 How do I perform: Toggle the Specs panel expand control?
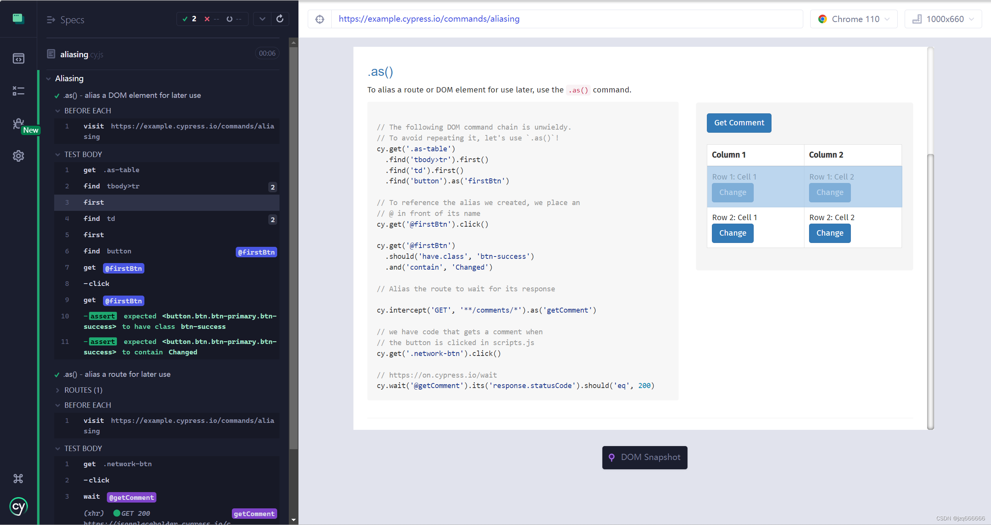pyautogui.click(x=51, y=20)
